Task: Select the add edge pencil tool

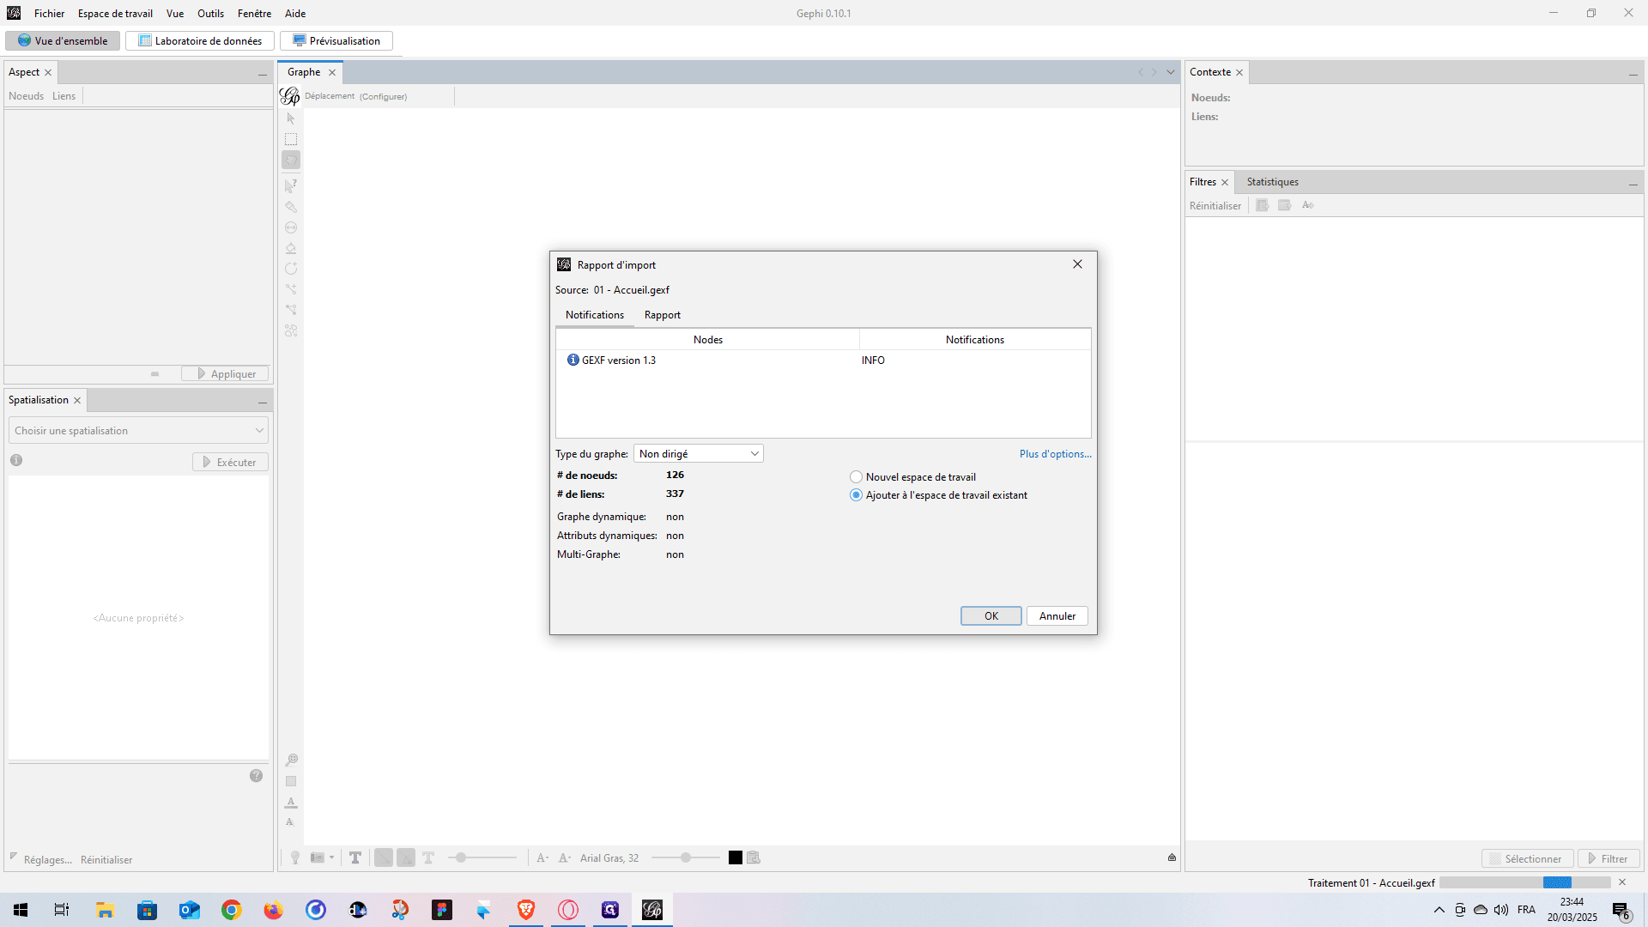Action: pos(291,289)
